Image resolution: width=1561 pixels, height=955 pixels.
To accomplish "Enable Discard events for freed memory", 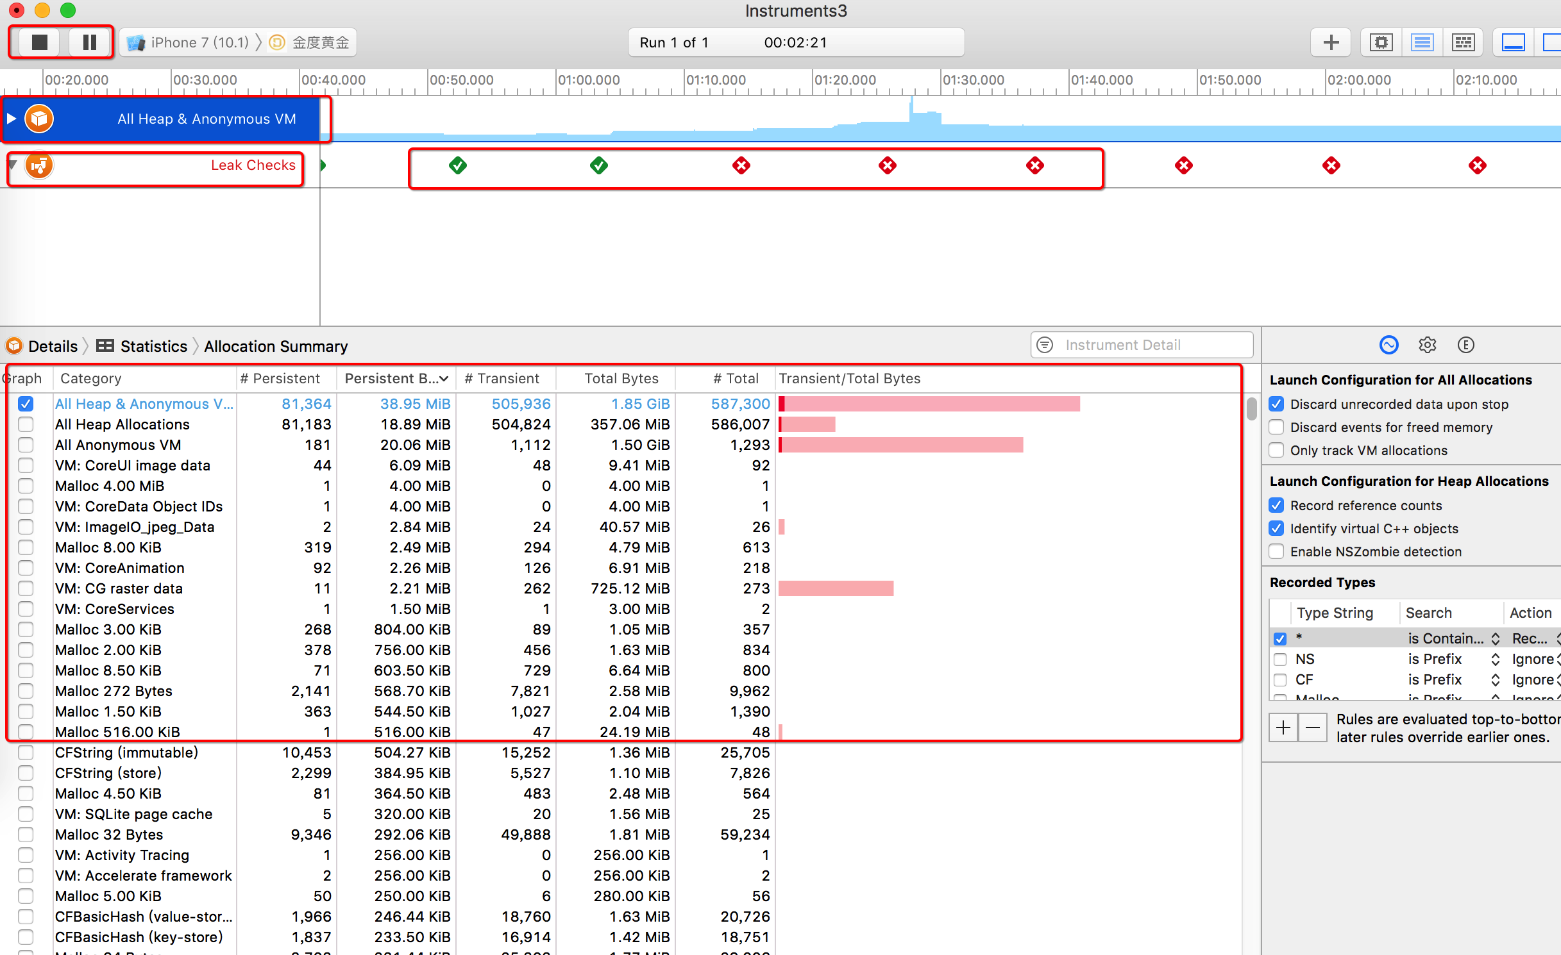I will click(x=1276, y=427).
